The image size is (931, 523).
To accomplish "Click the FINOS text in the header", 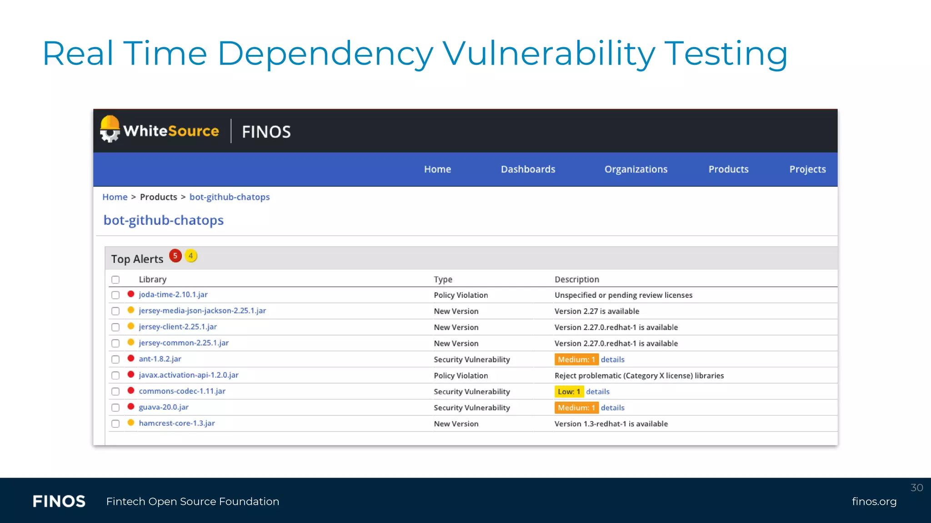I will click(x=266, y=132).
